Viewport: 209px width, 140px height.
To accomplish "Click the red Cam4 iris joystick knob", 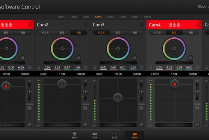I will (x=175, y=84).
